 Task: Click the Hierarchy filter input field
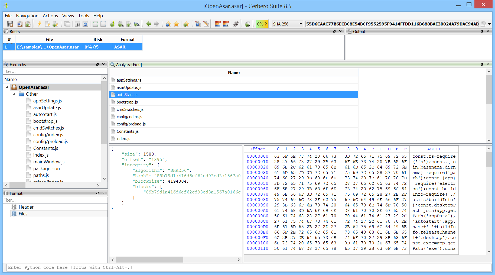click(x=55, y=72)
